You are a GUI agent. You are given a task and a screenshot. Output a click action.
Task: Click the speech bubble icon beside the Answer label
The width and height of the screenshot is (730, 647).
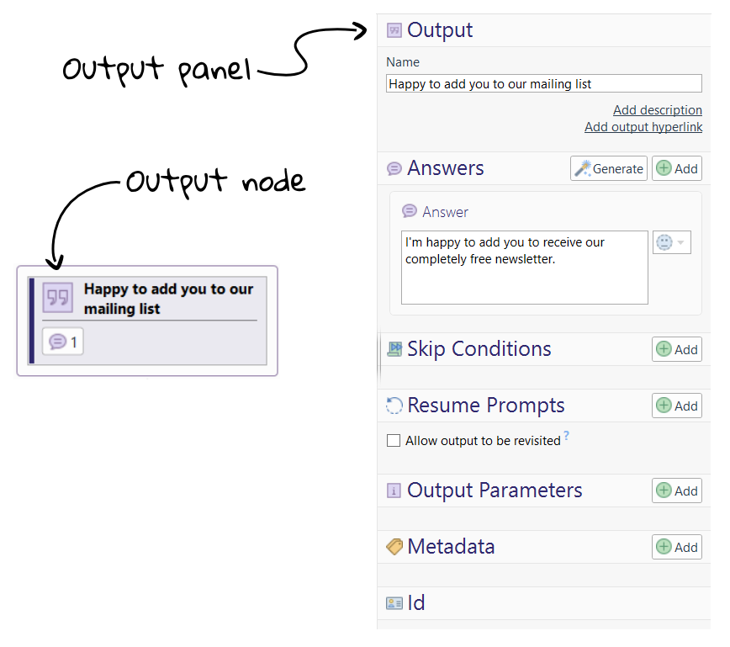[x=409, y=211]
